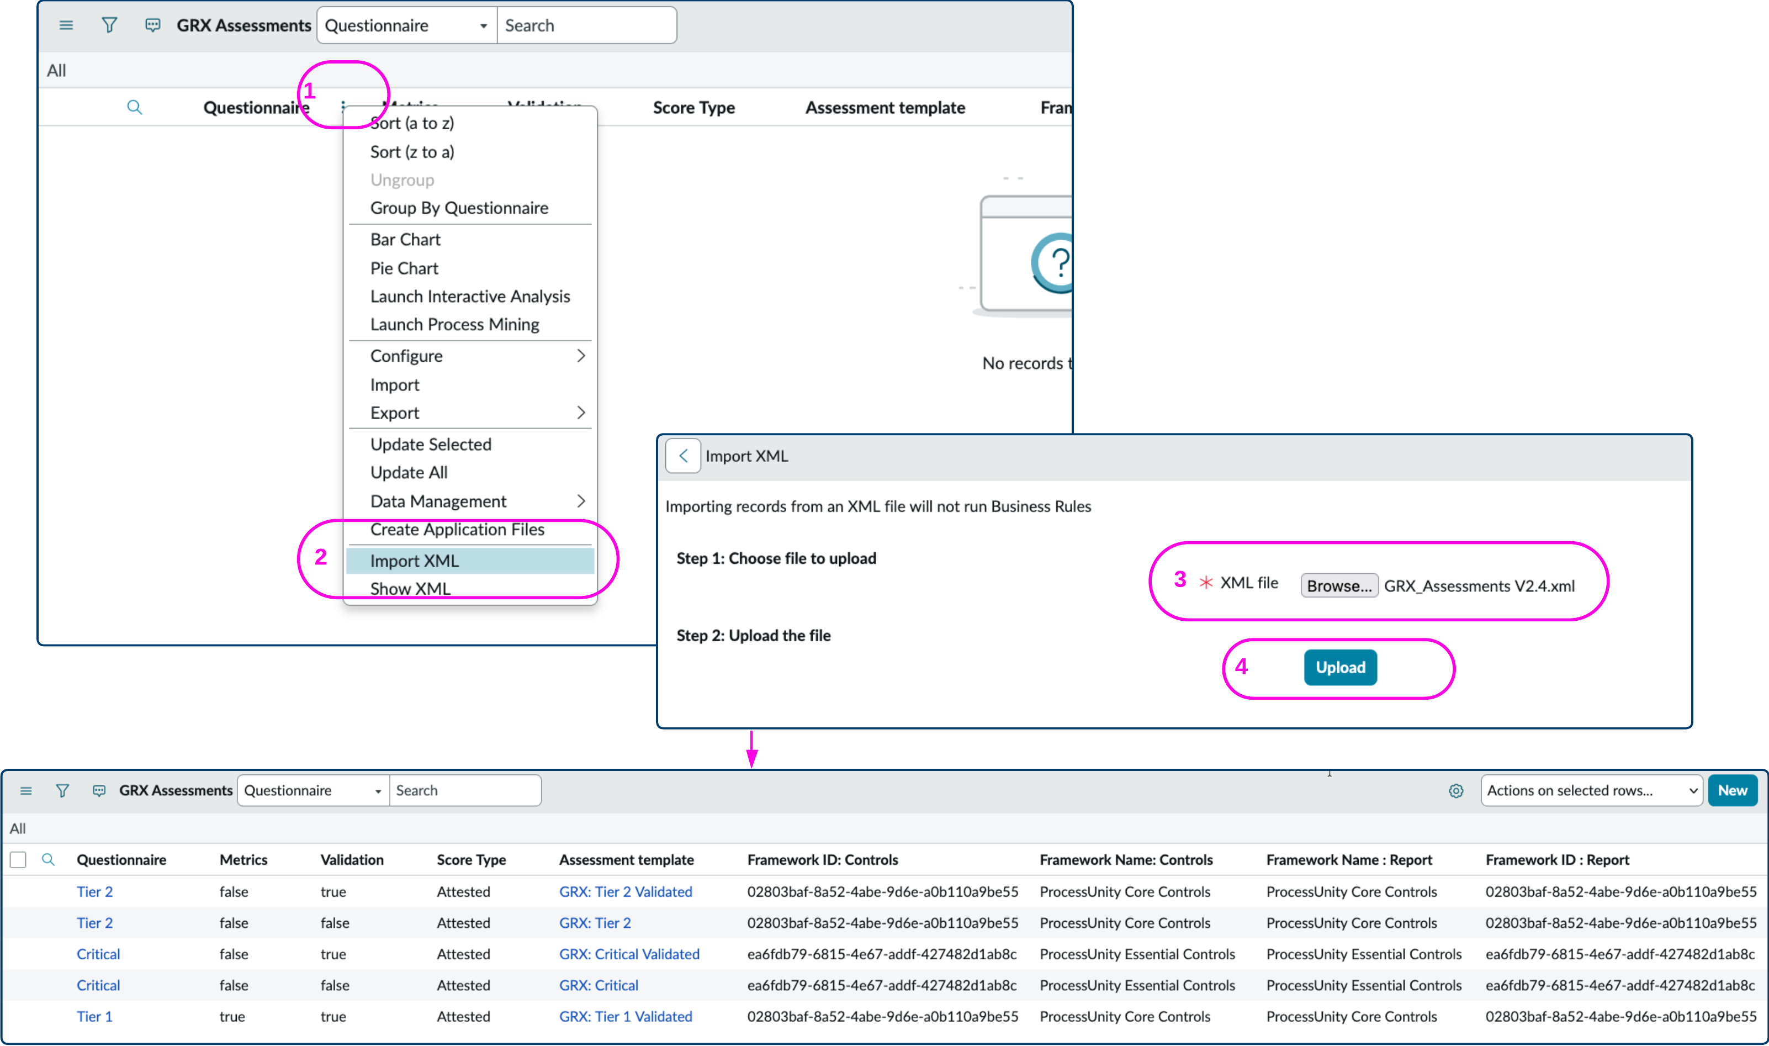1769x1046 pixels.
Task: Open Questionnaire dropdown in top panel search bar
Action: click(x=407, y=25)
